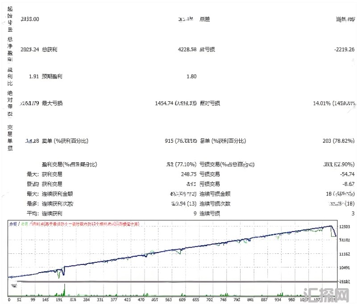Click the 12503 label on chart's vertical axis
The image size is (358, 306).
pos(347,227)
